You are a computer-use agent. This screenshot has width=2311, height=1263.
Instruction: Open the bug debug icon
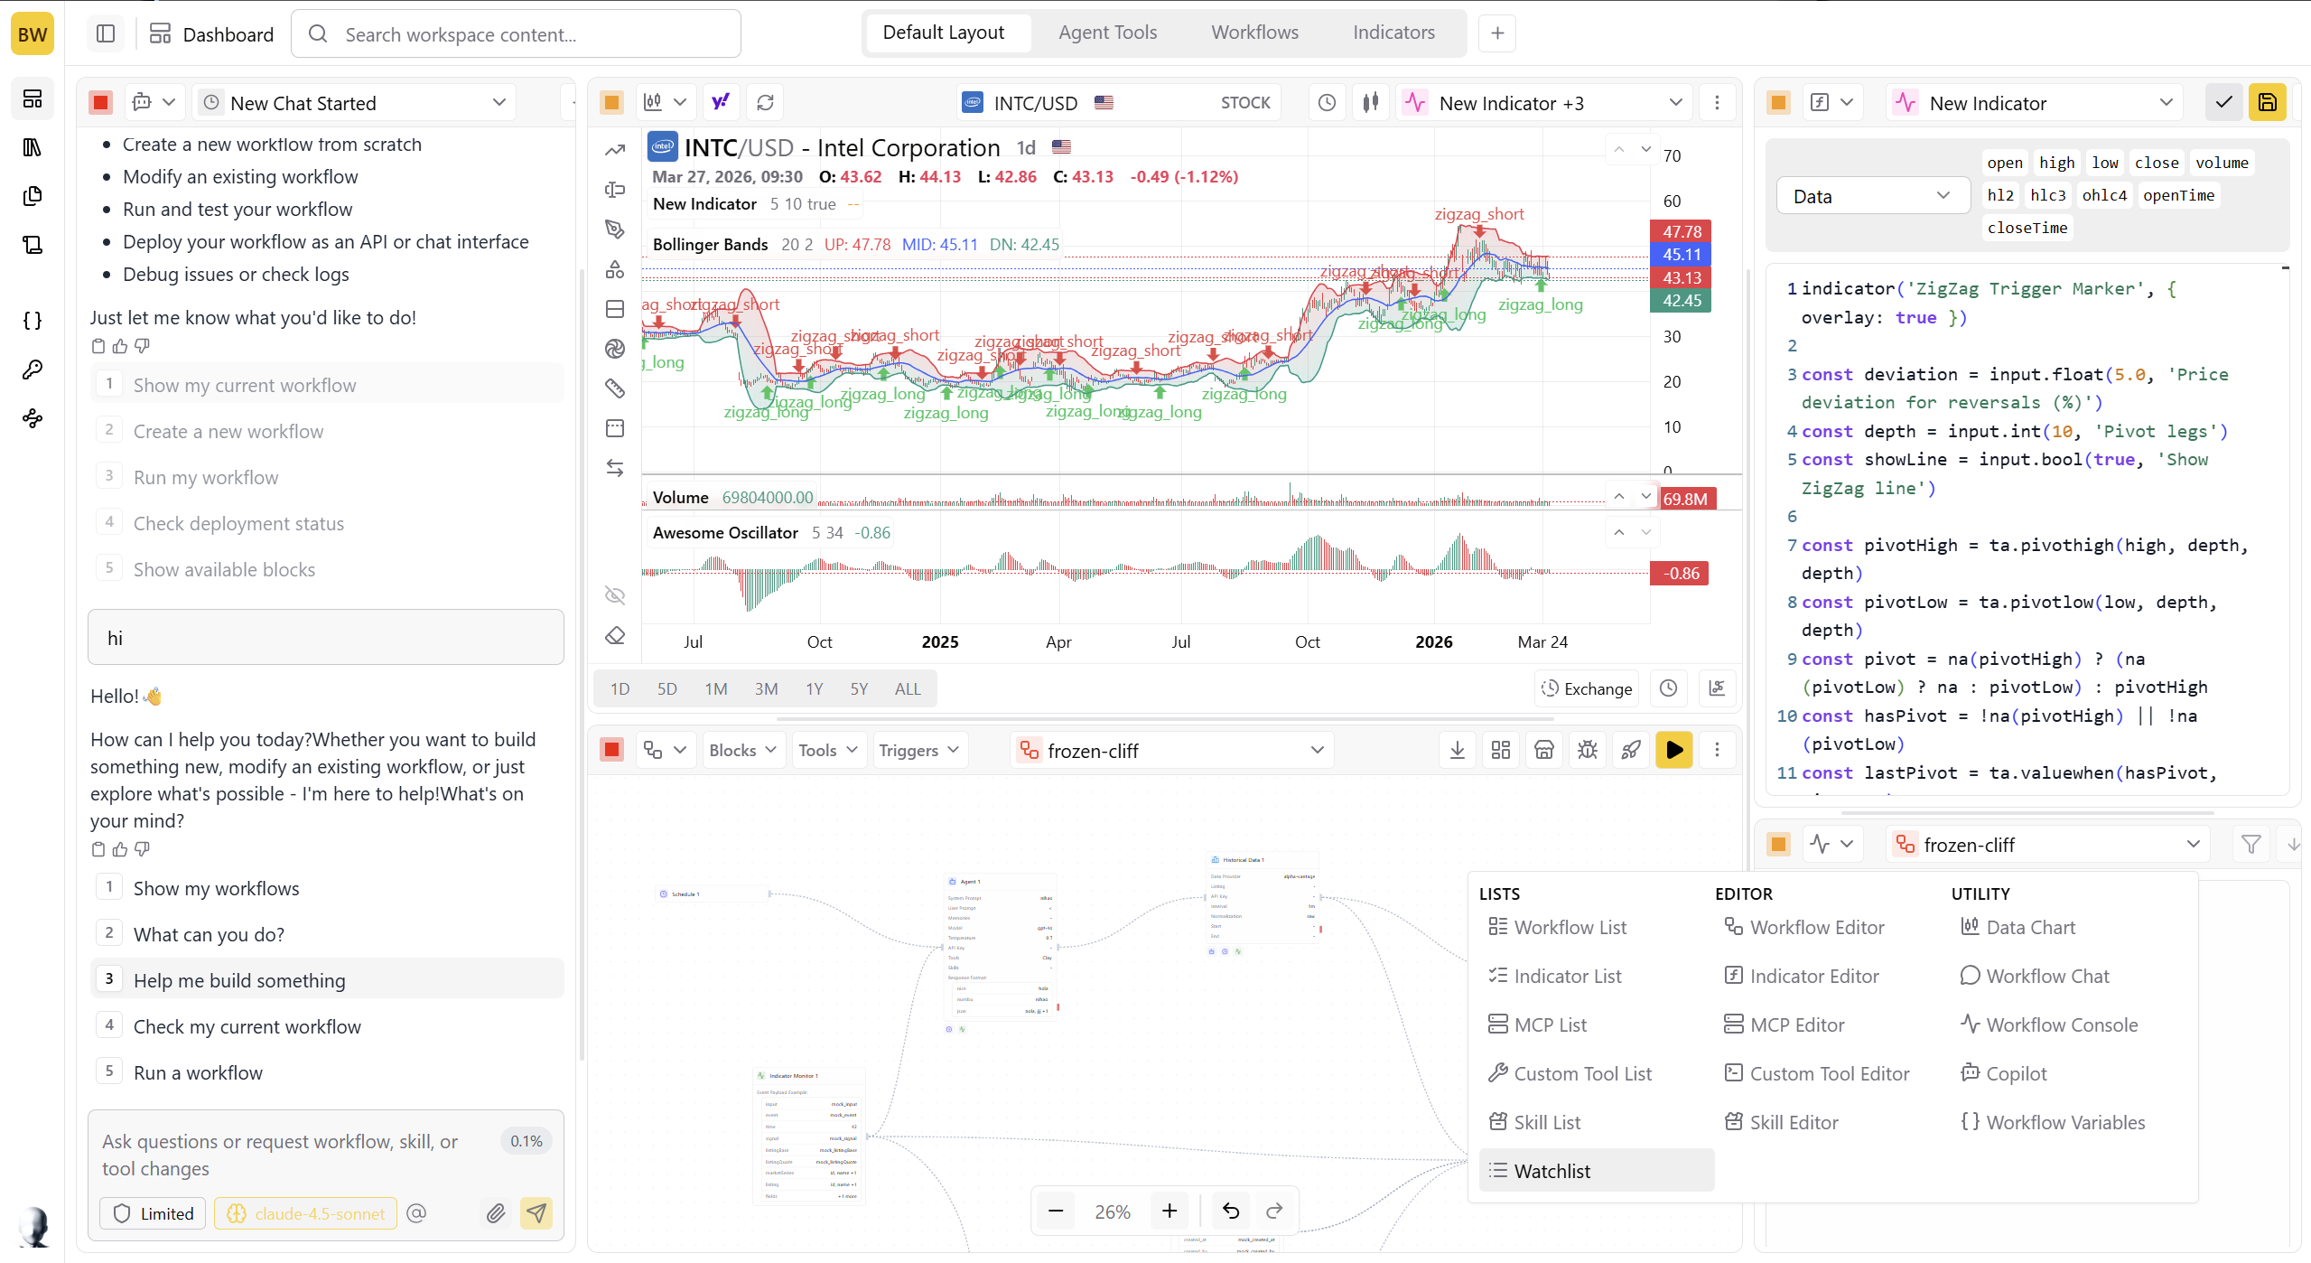pos(1588,750)
